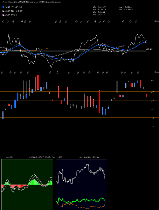This screenshot has height=210, width=159.
Task: Click the 50.45 price label on the magenta line
Action: click(149, 49)
